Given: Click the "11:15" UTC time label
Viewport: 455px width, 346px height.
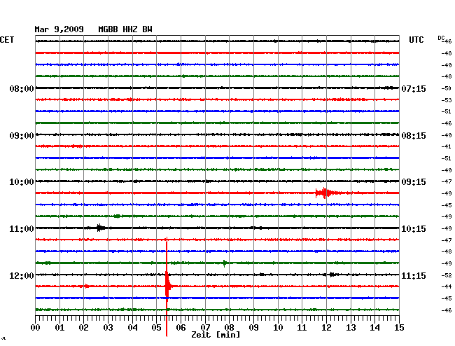Looking at the screenshot, I should [414, 275].
